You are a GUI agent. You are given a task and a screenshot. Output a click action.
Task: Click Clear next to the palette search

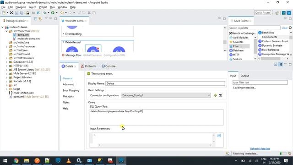284,28
